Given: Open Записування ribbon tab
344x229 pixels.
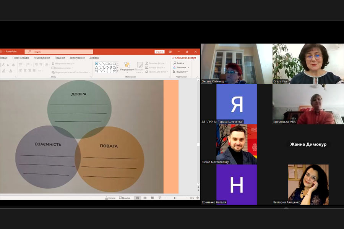Looking at the screenshot, I should coord(77,58).
